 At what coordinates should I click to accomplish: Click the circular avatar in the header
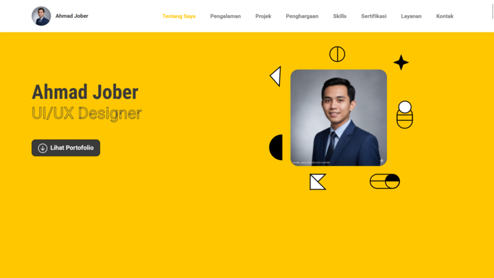[41, 16]
